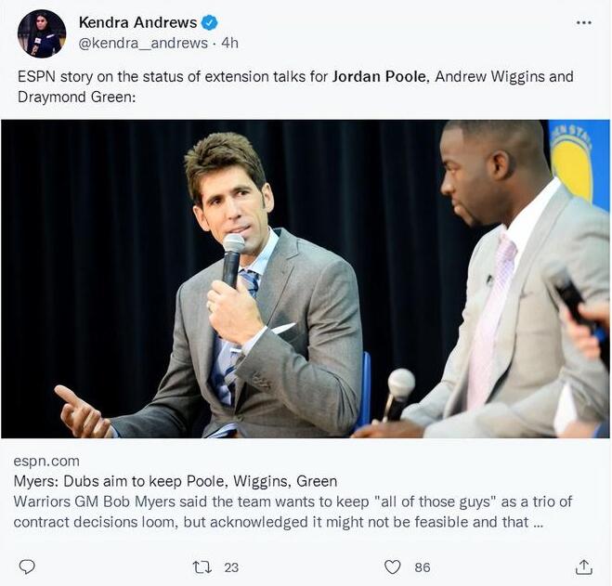Like the tweet with the heart icon

(x=393, y=566)
